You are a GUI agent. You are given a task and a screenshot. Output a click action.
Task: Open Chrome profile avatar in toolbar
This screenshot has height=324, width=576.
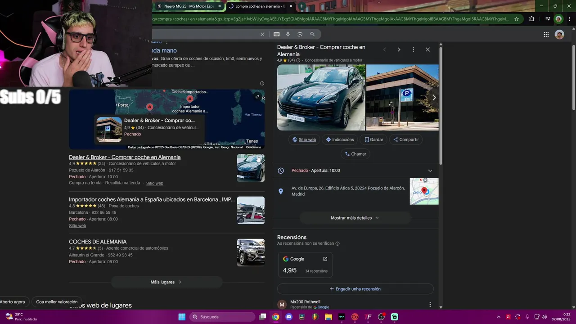(x=558, y=19)
